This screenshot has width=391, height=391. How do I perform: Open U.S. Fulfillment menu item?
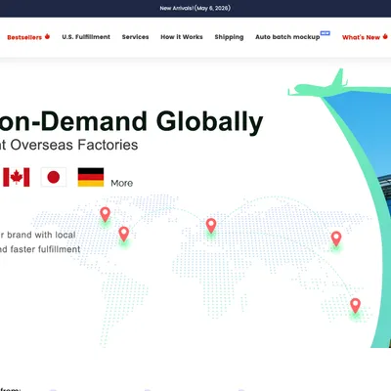point(86,37)
